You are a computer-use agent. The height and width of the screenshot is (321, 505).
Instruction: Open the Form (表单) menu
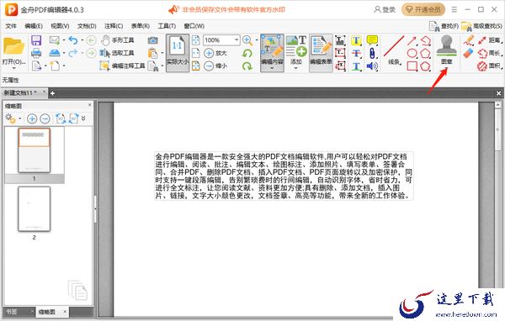(x=141, y=26)
